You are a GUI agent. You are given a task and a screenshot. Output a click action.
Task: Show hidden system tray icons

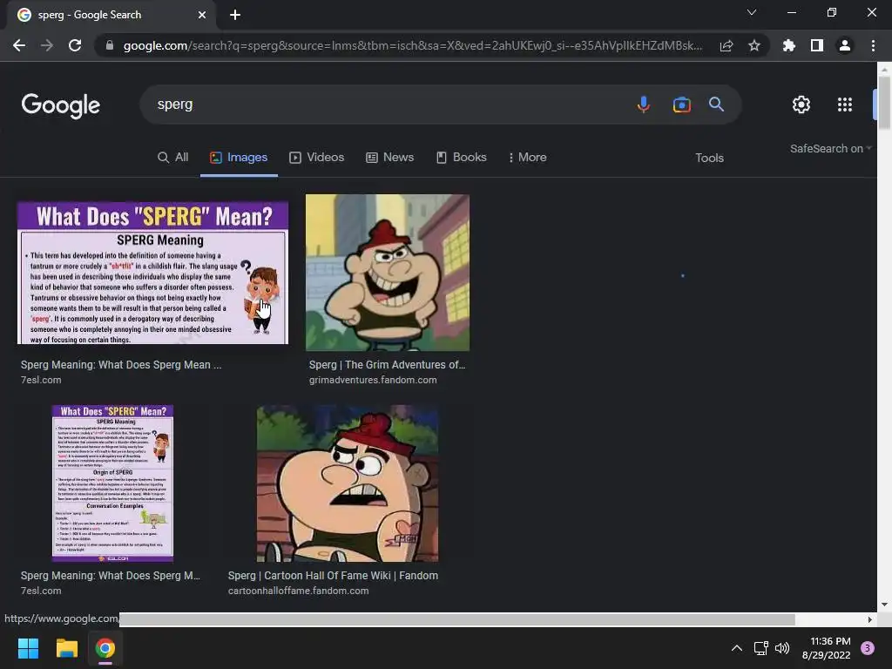(x=736, y=648)
